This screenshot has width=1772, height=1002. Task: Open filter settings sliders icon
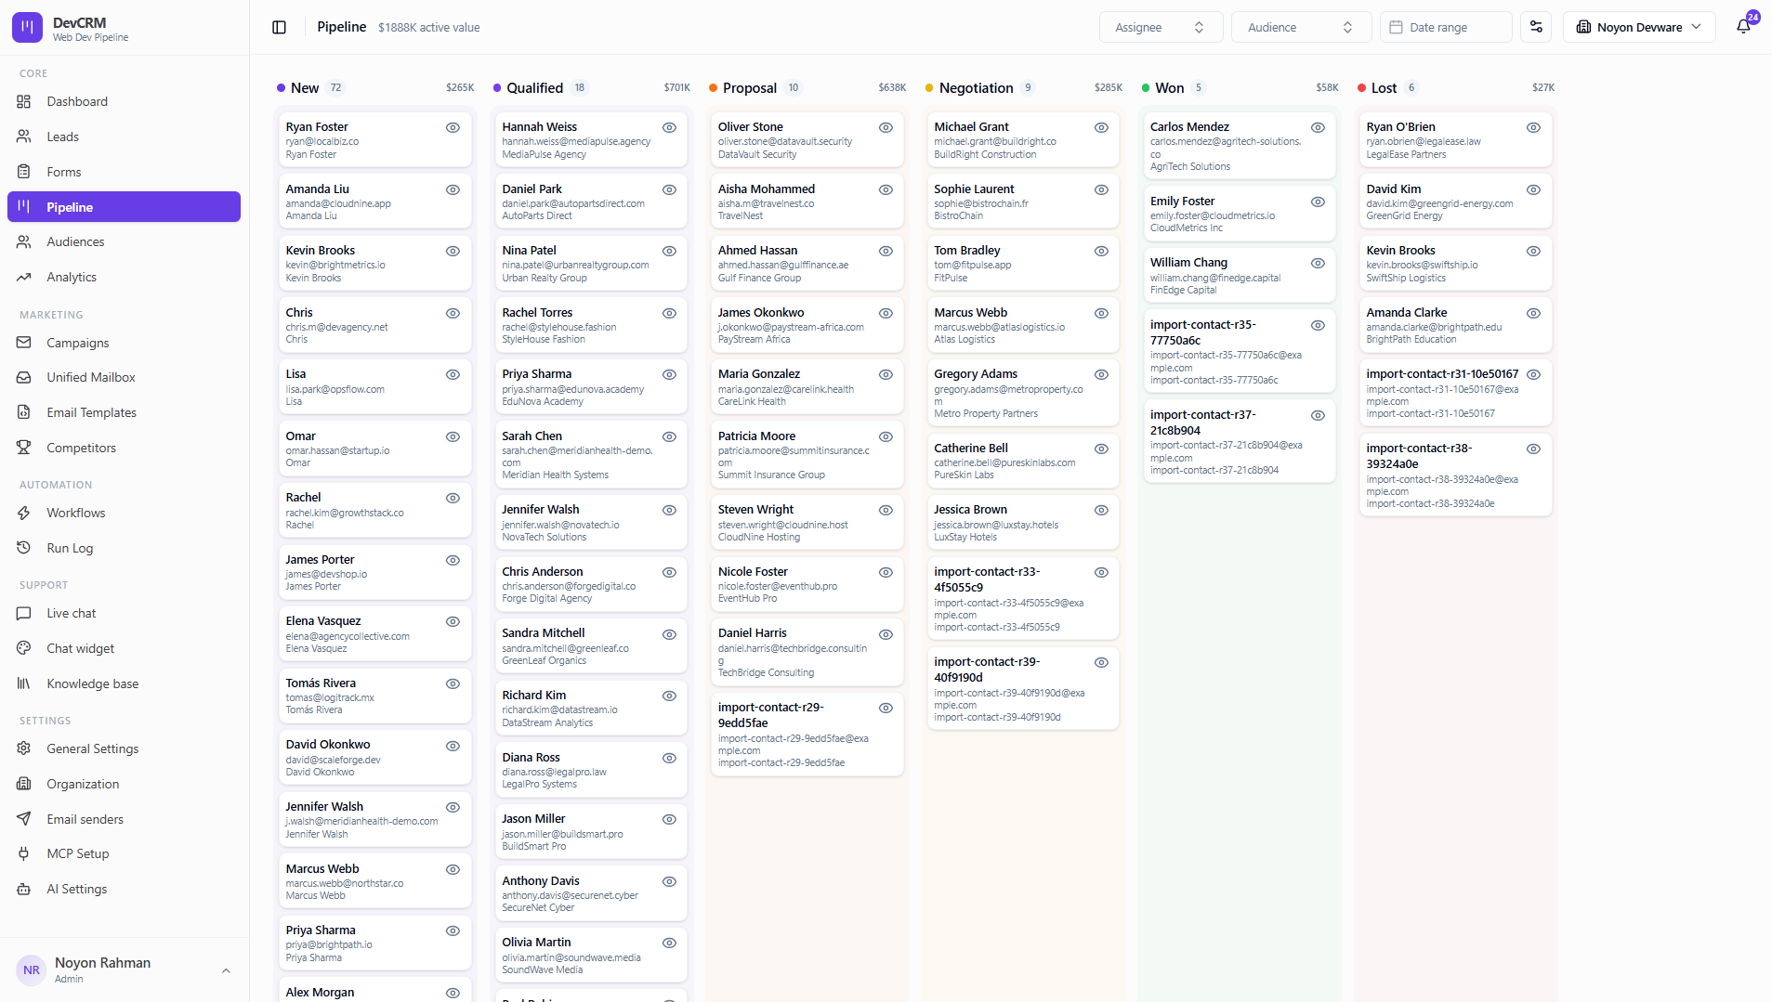1536,27
